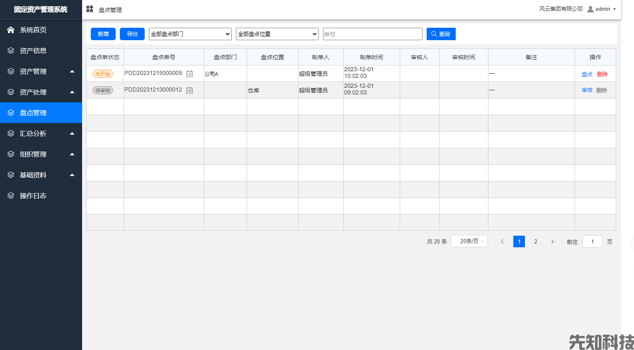Select 汇总分析 menu label
Screen dimensions: 634x350
tap(33, 133)
